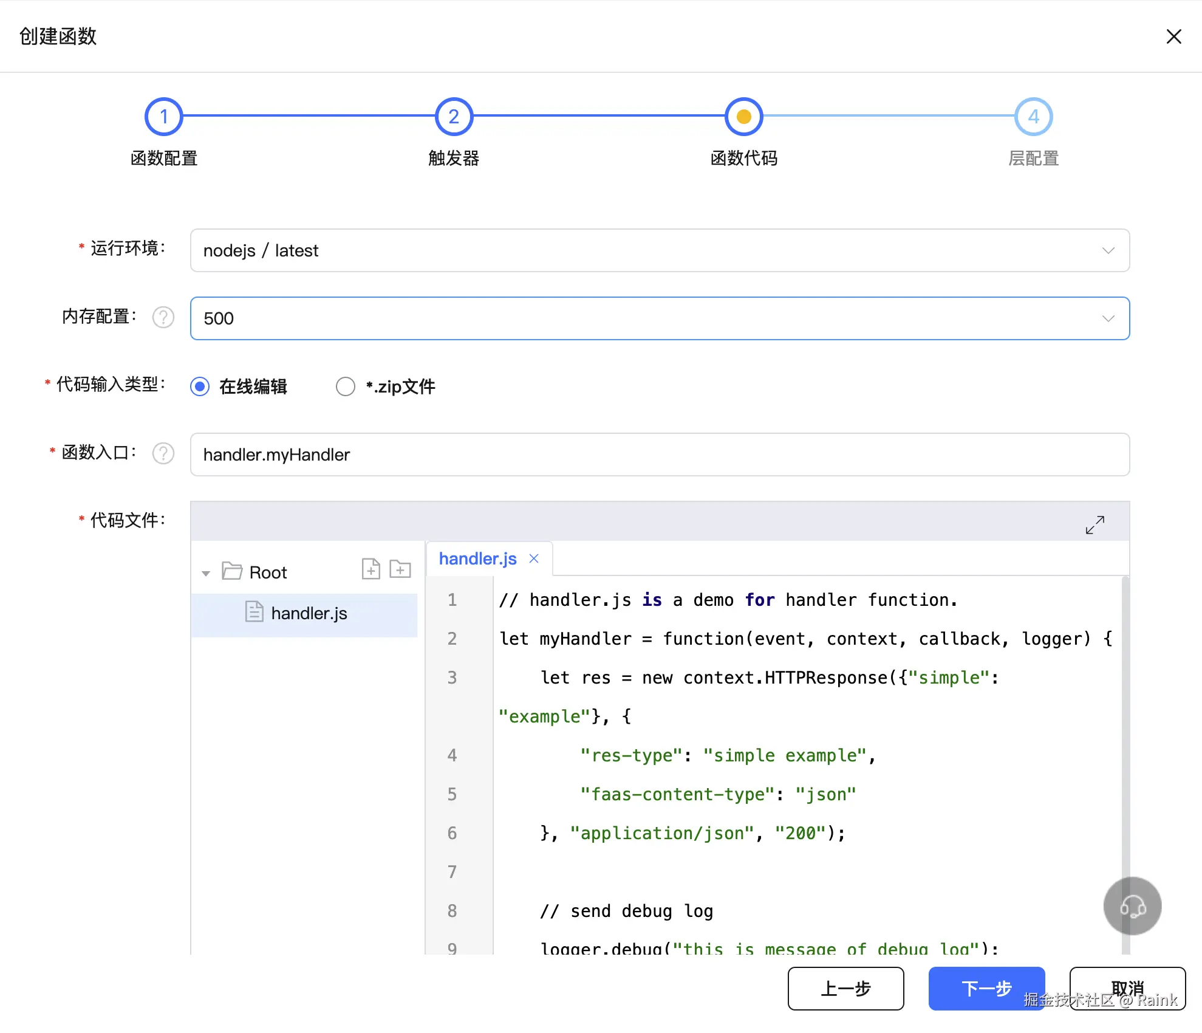1202x1033 pixels.
Task: Open the 运行环境 nodejs dropdown
Action: click(660, 250)
